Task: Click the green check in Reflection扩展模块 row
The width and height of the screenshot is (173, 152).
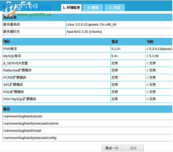Action: click(147, 70)
